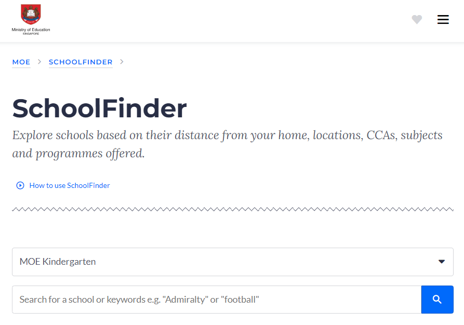Click the SchoolFinder page heading
This screenshot has height=325, width=464.
coord(99,109)
